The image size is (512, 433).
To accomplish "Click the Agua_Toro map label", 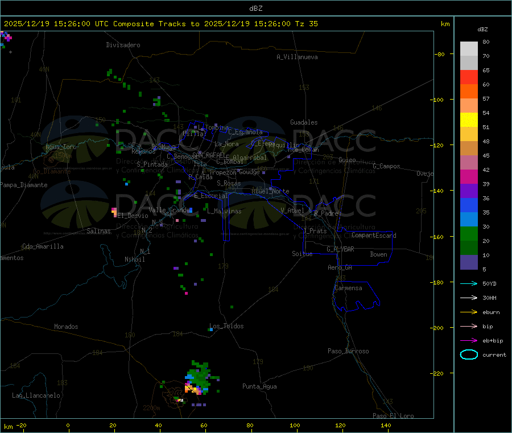I will pos(61,147).
